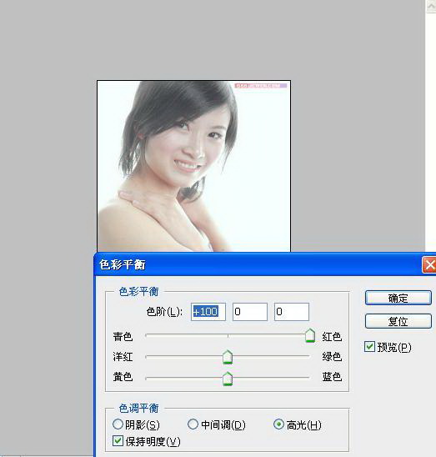The image size is (436, 457).
Task: Close the 色彩平衡 dialog
Action: pos(429,265)
